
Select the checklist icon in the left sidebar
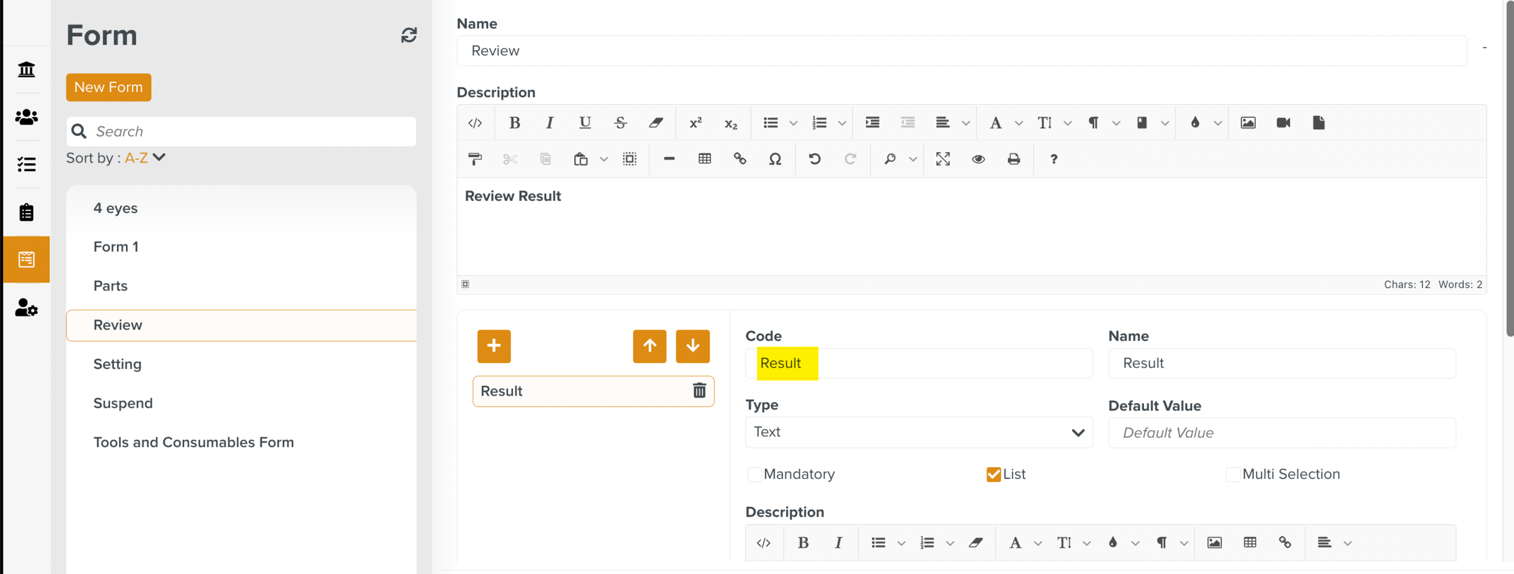tap(26, 164)
